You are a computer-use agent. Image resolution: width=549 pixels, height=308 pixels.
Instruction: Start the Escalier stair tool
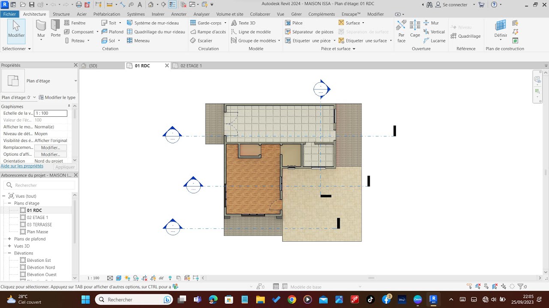pos(201,41)
